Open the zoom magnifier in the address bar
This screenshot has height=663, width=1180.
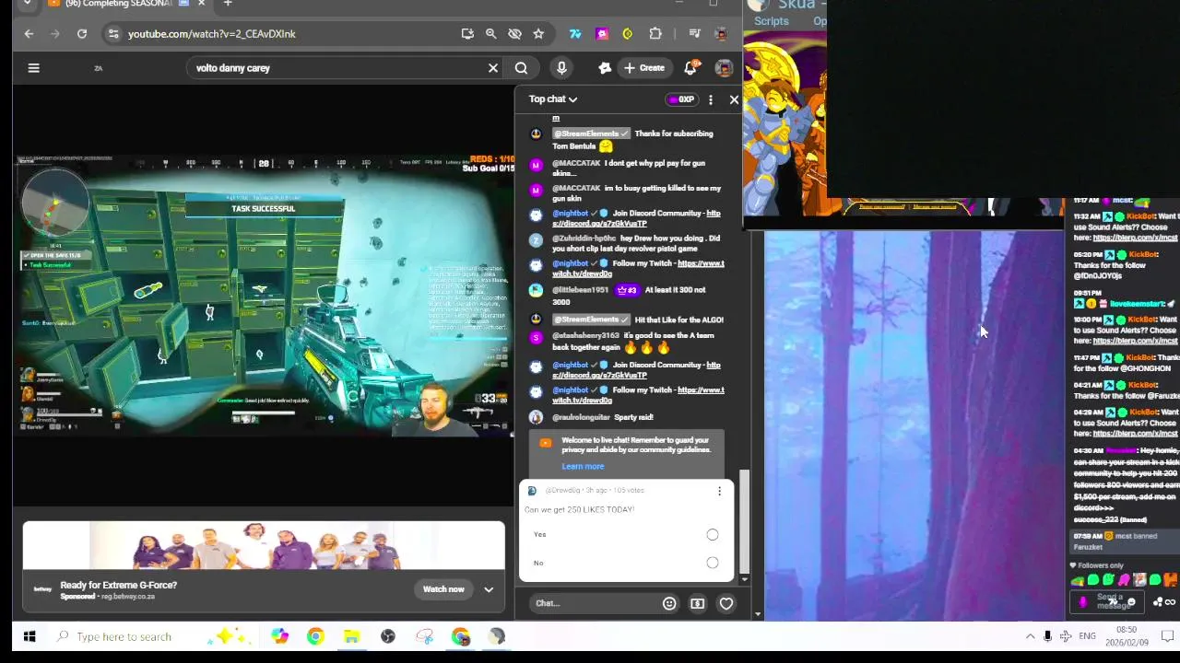[491, 34]
